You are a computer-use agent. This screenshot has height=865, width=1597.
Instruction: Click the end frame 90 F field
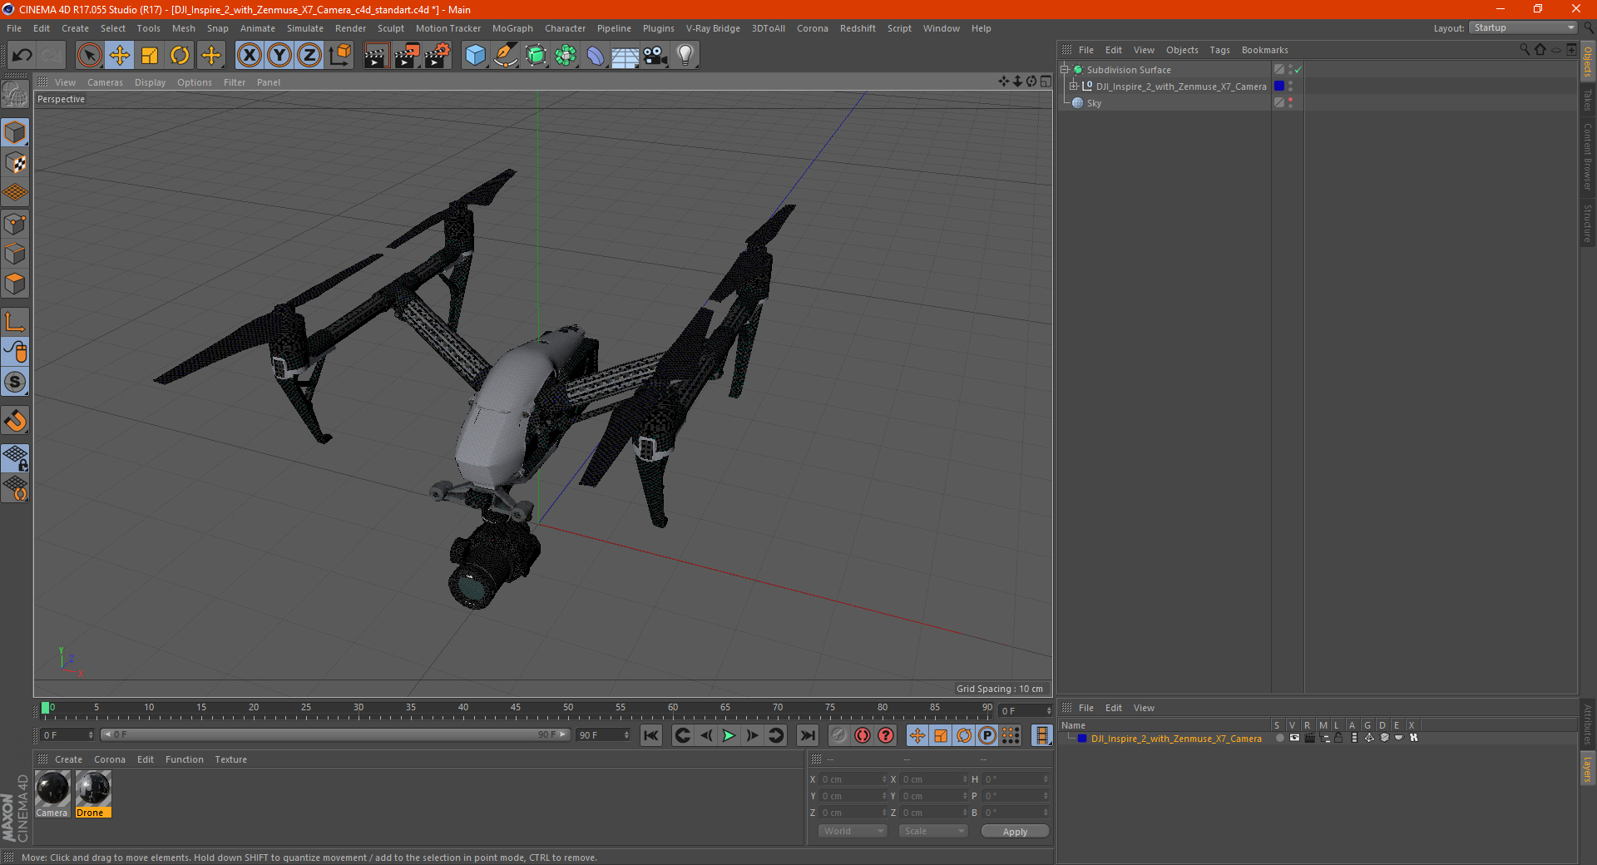click(603, 735)
